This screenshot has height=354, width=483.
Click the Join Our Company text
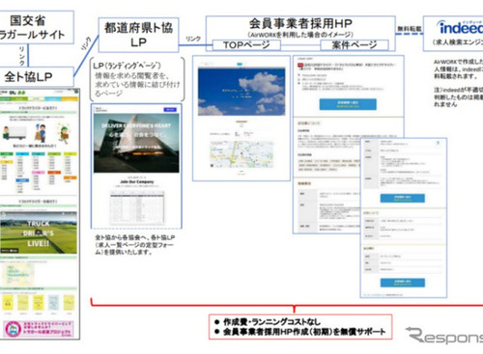click(137, 181)
